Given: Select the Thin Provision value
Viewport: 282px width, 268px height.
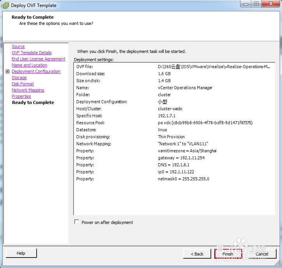Looking at the screenshot, I should [171, 137].
